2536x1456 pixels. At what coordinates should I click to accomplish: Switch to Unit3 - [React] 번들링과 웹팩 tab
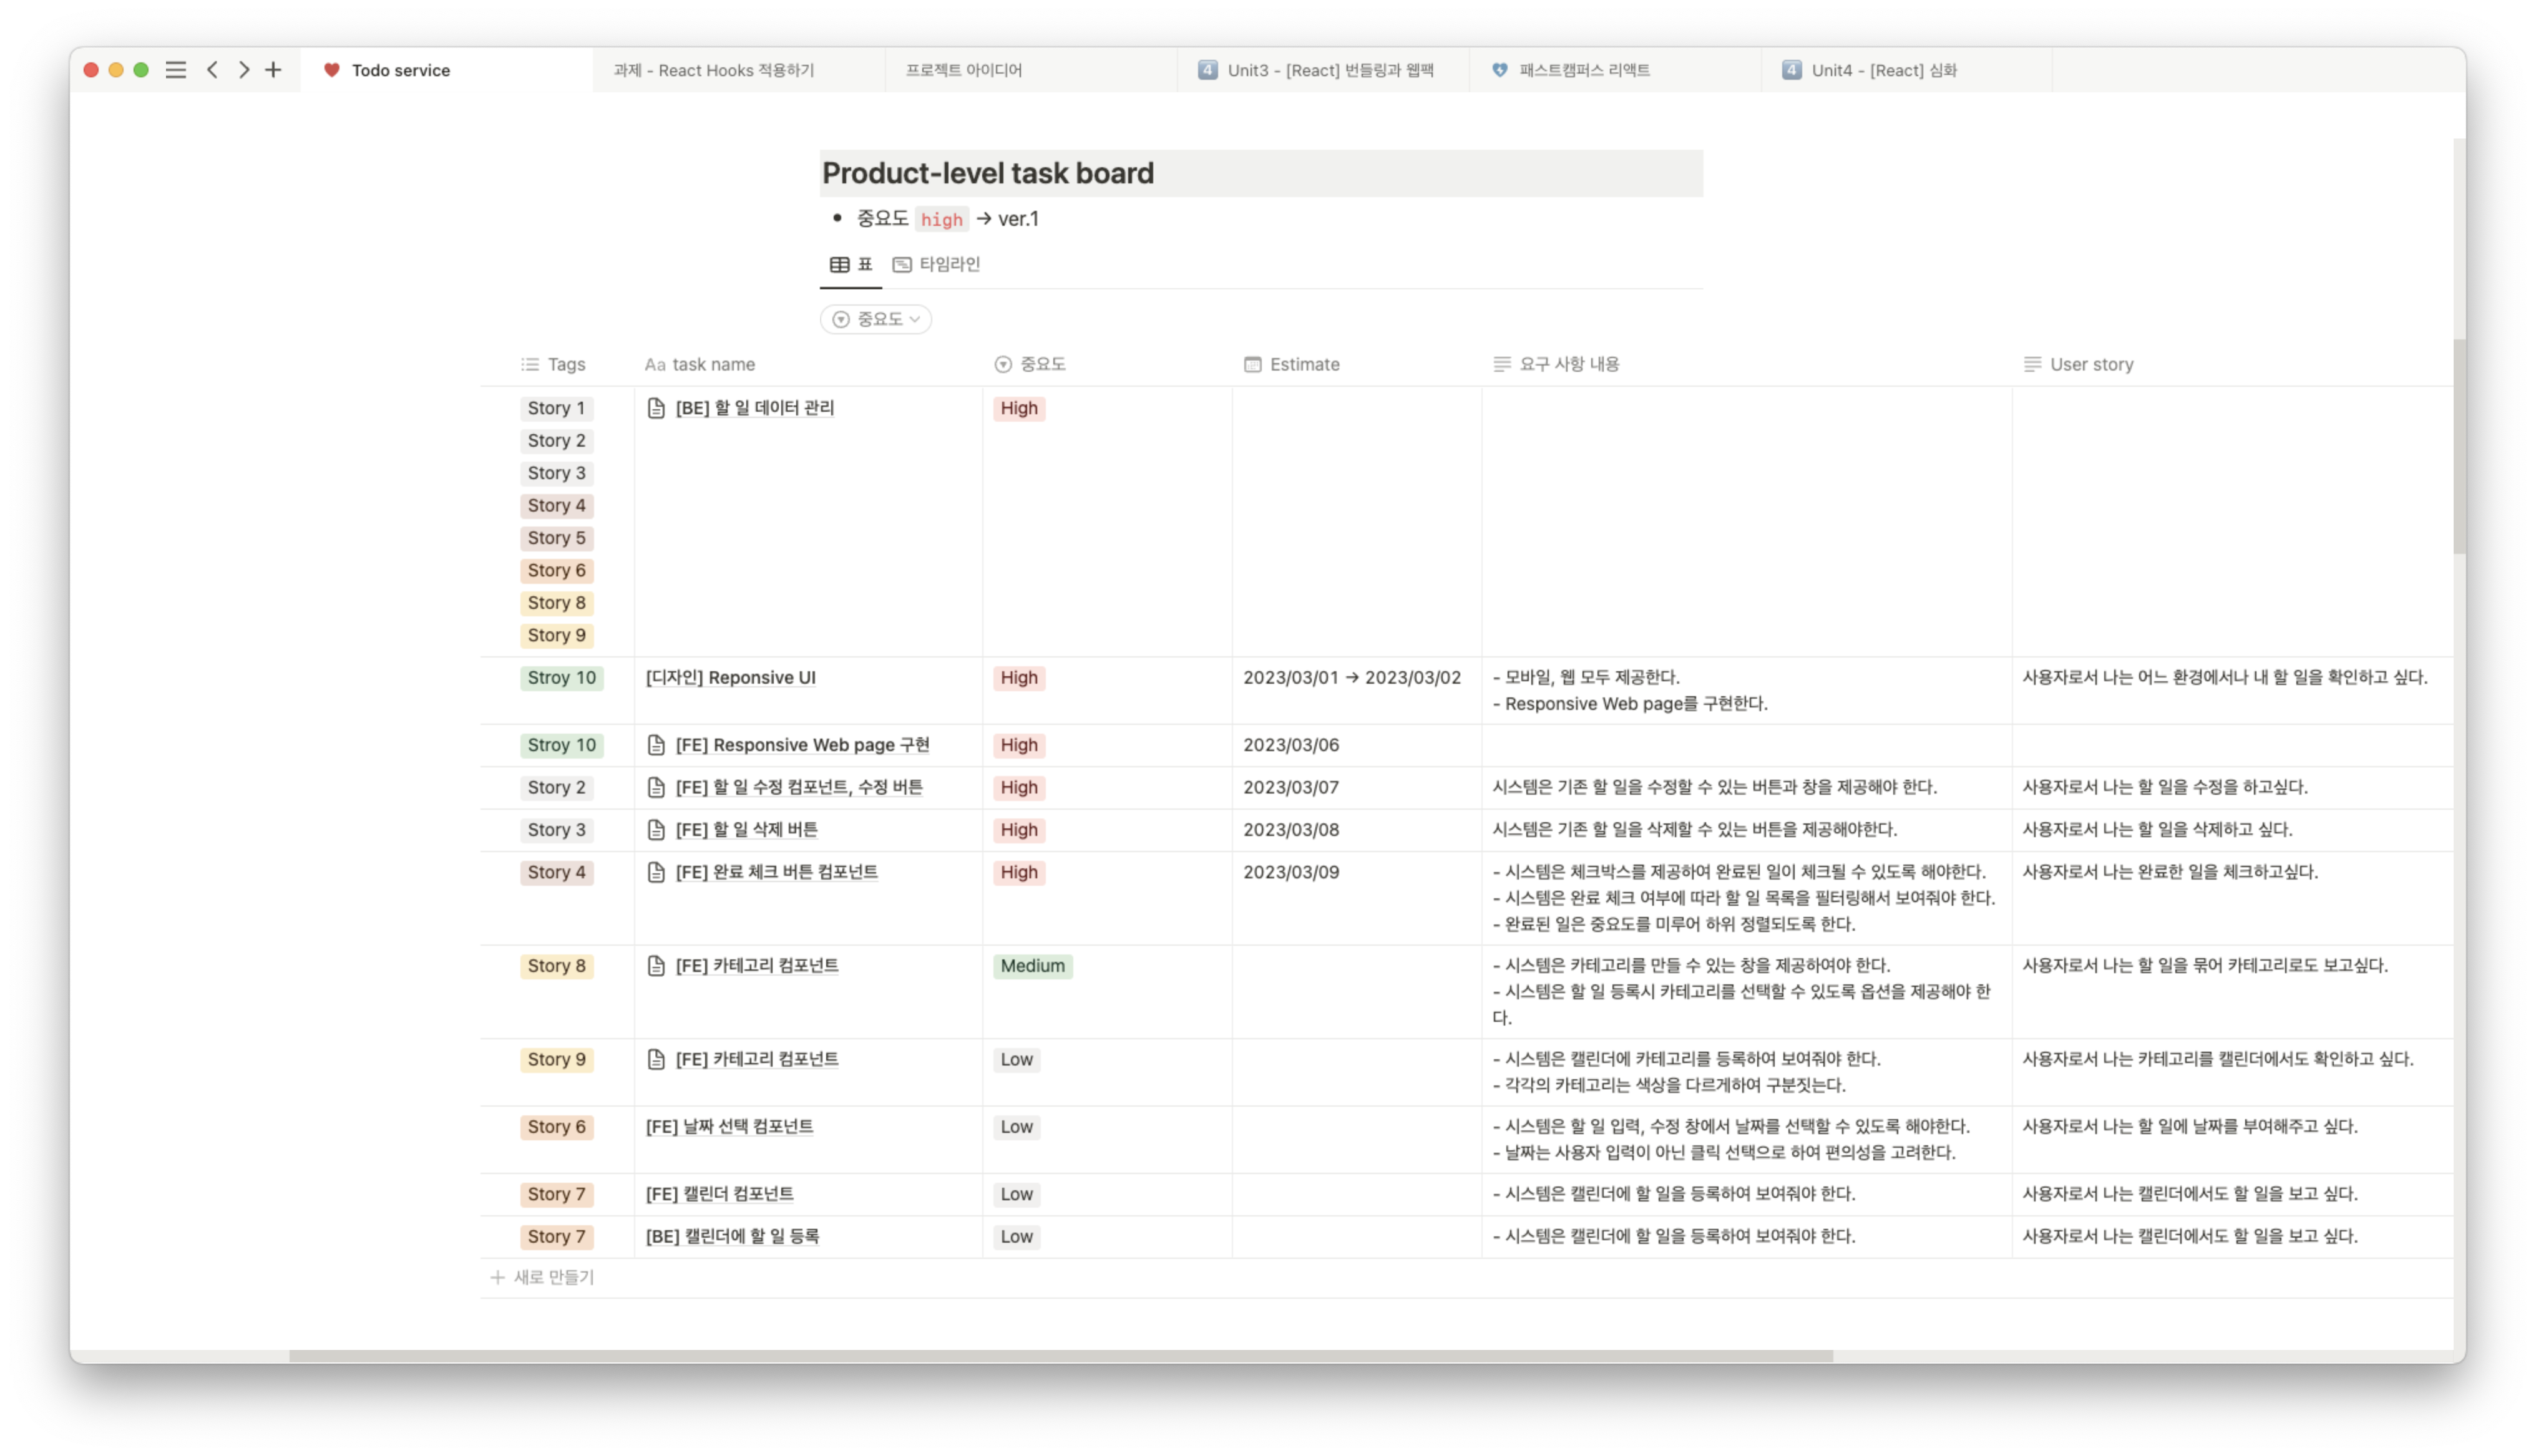tap(1322, 70)
